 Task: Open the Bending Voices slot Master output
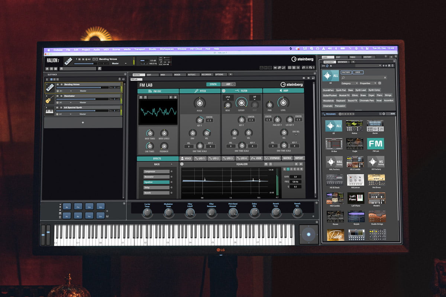coord(83,91)
